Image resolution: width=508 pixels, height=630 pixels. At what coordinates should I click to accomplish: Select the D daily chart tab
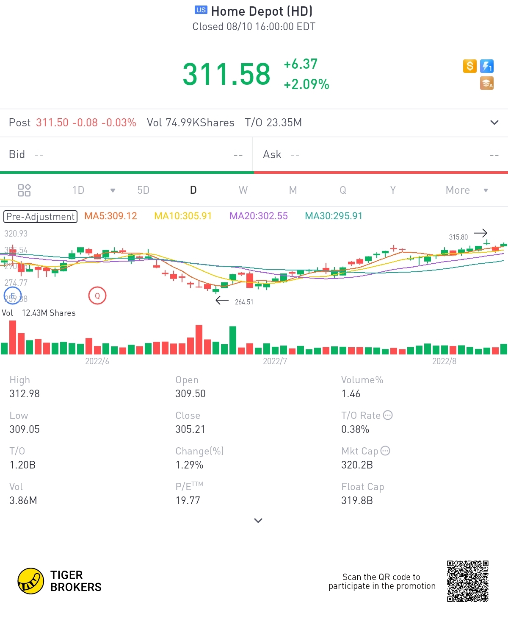tap(193, 190)
